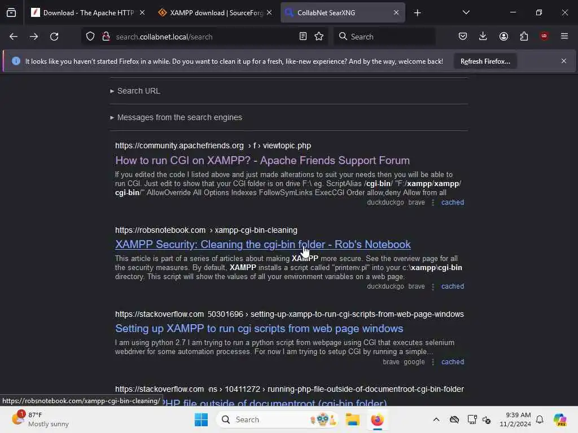This screenshot has width=578, height=433.
Task: Open muted volume tray icon
Action: pyautogui.click(x=487, y=419)
